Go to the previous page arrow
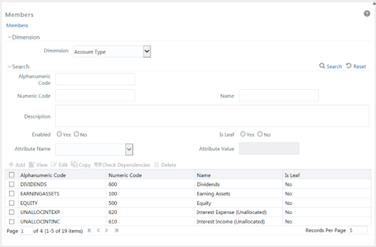 tap(98, 231)
